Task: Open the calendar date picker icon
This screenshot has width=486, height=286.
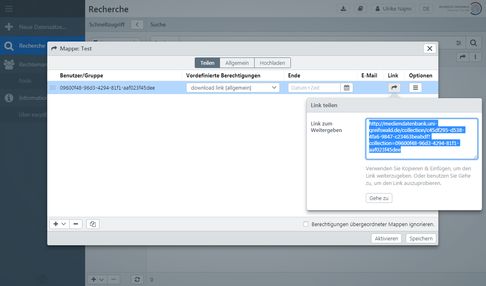Action: point(347,88)
